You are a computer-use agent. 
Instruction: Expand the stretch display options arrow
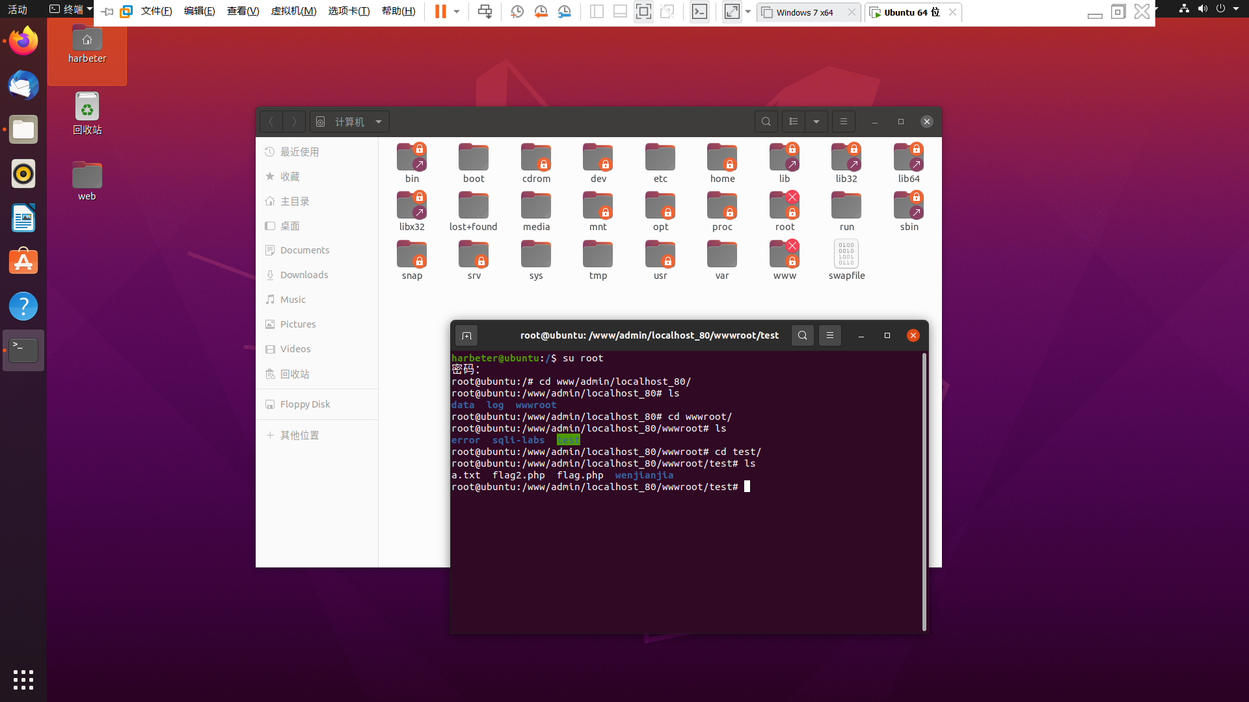point(748,12)
